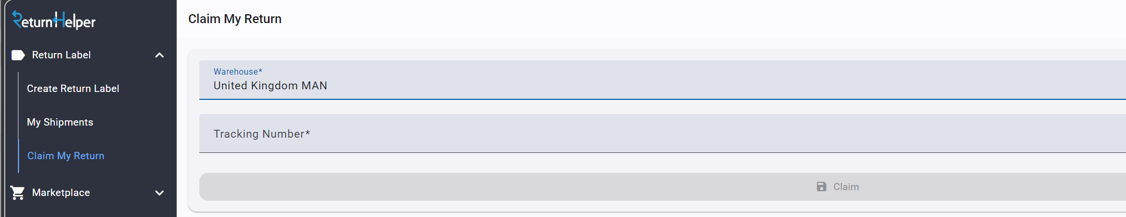
Task: Click the Marketplace menu text
Action: coord(61,193)
